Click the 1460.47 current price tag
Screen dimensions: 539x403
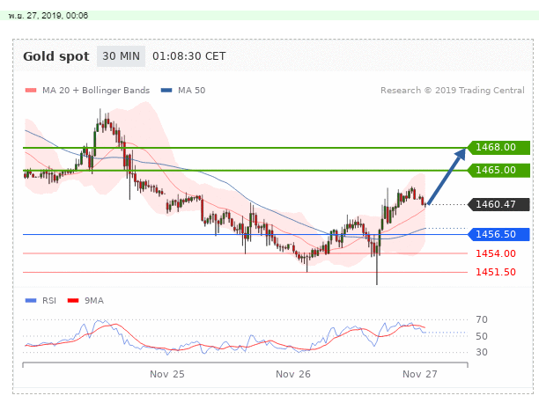[498, 204]
